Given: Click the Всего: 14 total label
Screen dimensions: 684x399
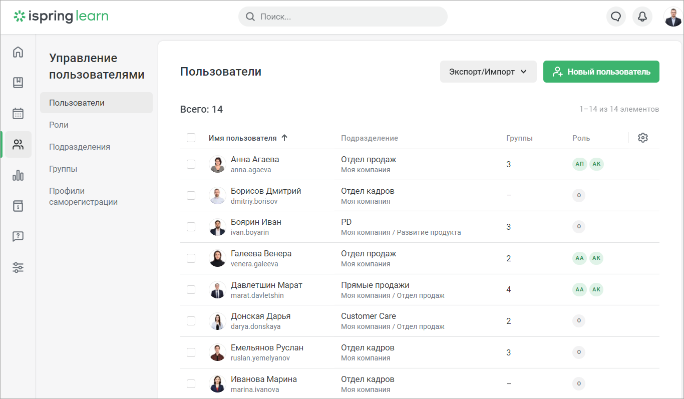Looking at the screenshot, I should (201, 109).
